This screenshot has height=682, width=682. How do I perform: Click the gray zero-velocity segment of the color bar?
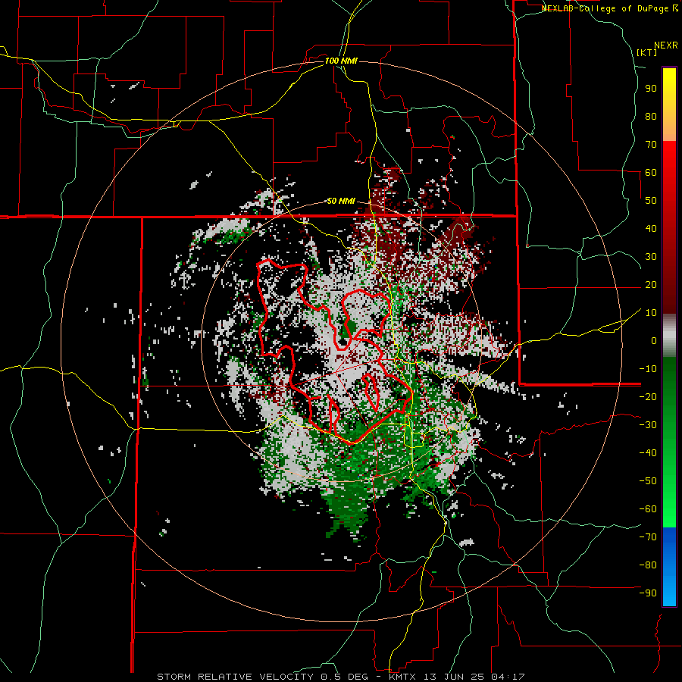click(669, 336)
